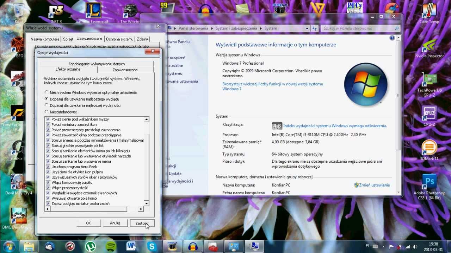Open Spotify from the taskbar
This screenshot has width=451, height=253.
111,246
